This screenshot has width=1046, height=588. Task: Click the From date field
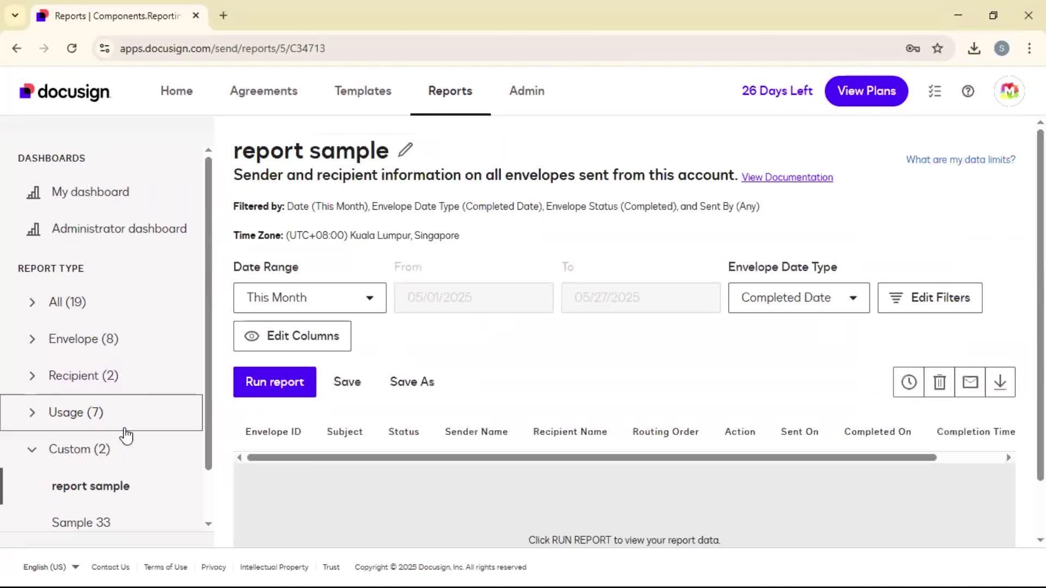[x=473, y=298]
